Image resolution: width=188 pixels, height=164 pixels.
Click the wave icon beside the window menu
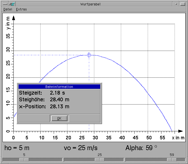click(12, 4)
